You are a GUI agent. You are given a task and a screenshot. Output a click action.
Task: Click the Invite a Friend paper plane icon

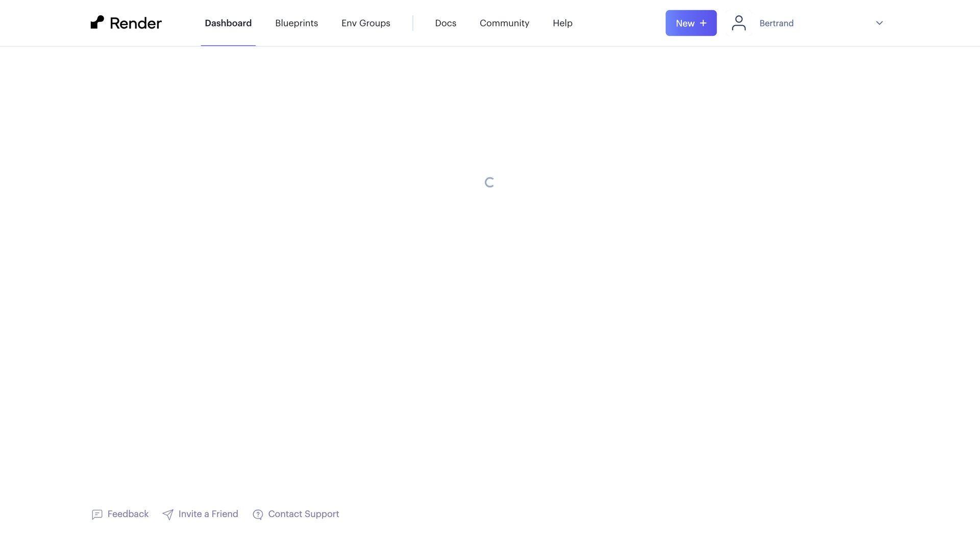tap(168, 514)
